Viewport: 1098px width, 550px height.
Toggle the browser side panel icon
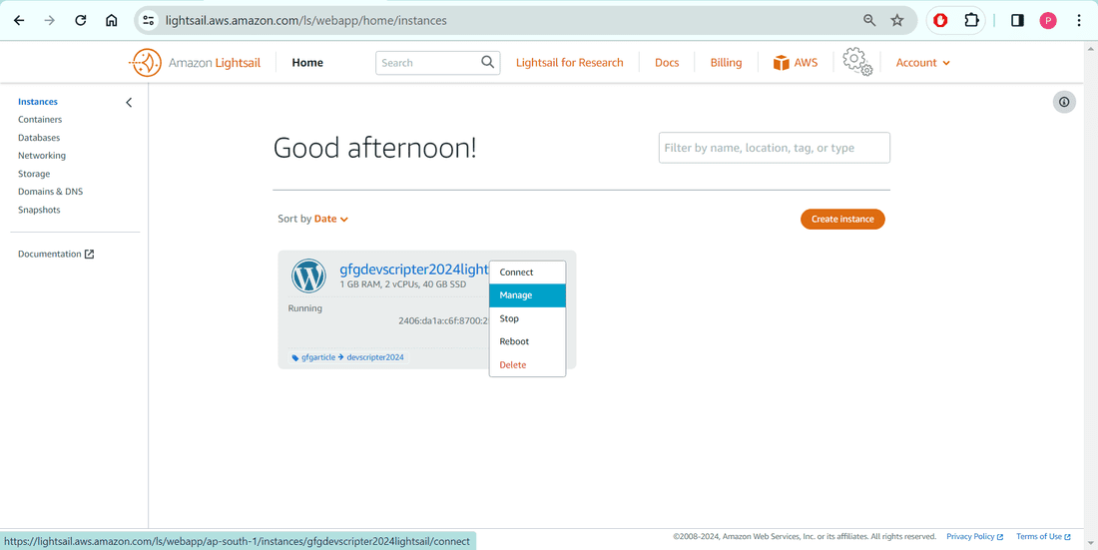pyautogui.click(x=1017, y=20)
